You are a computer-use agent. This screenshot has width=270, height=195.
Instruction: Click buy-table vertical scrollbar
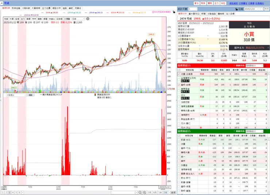269,101
